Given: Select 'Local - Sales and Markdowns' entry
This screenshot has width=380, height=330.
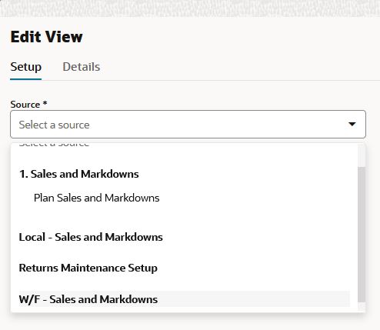Looking at the screenshot, I should [x=91, y=237].
